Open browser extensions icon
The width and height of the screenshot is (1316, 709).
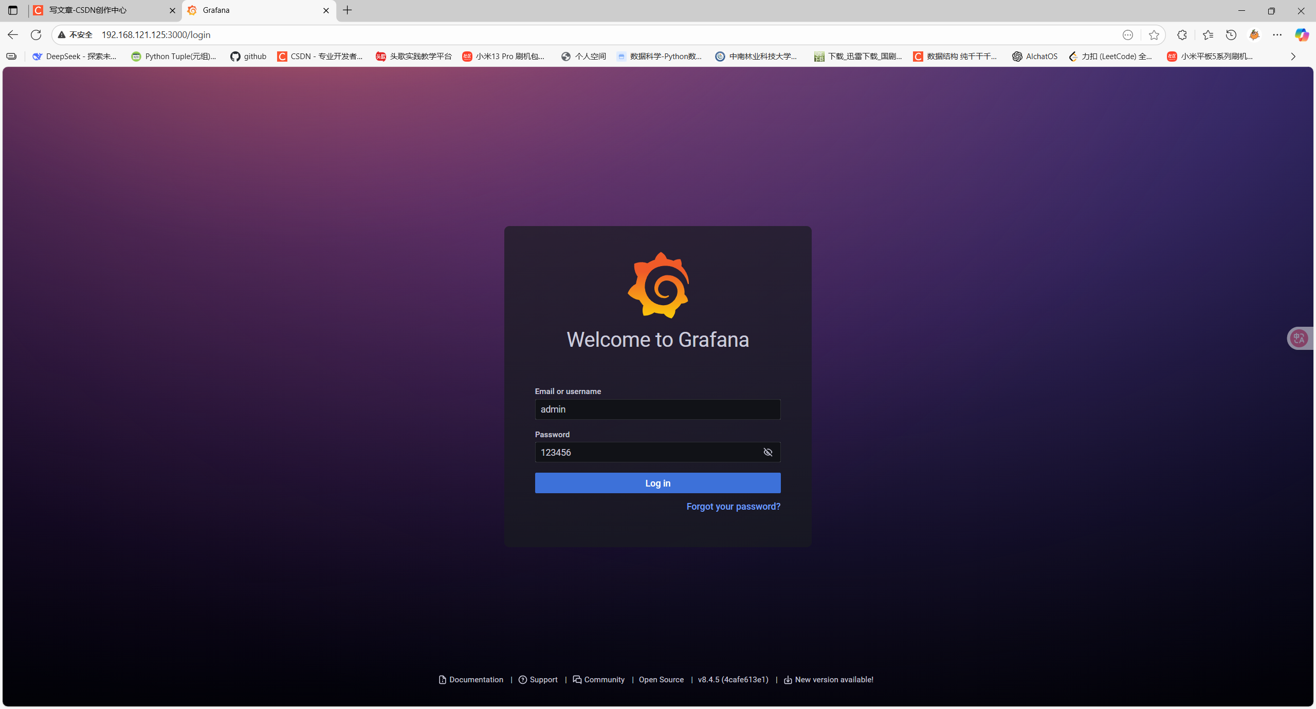pyautogui.click(x=1182, y=35)
